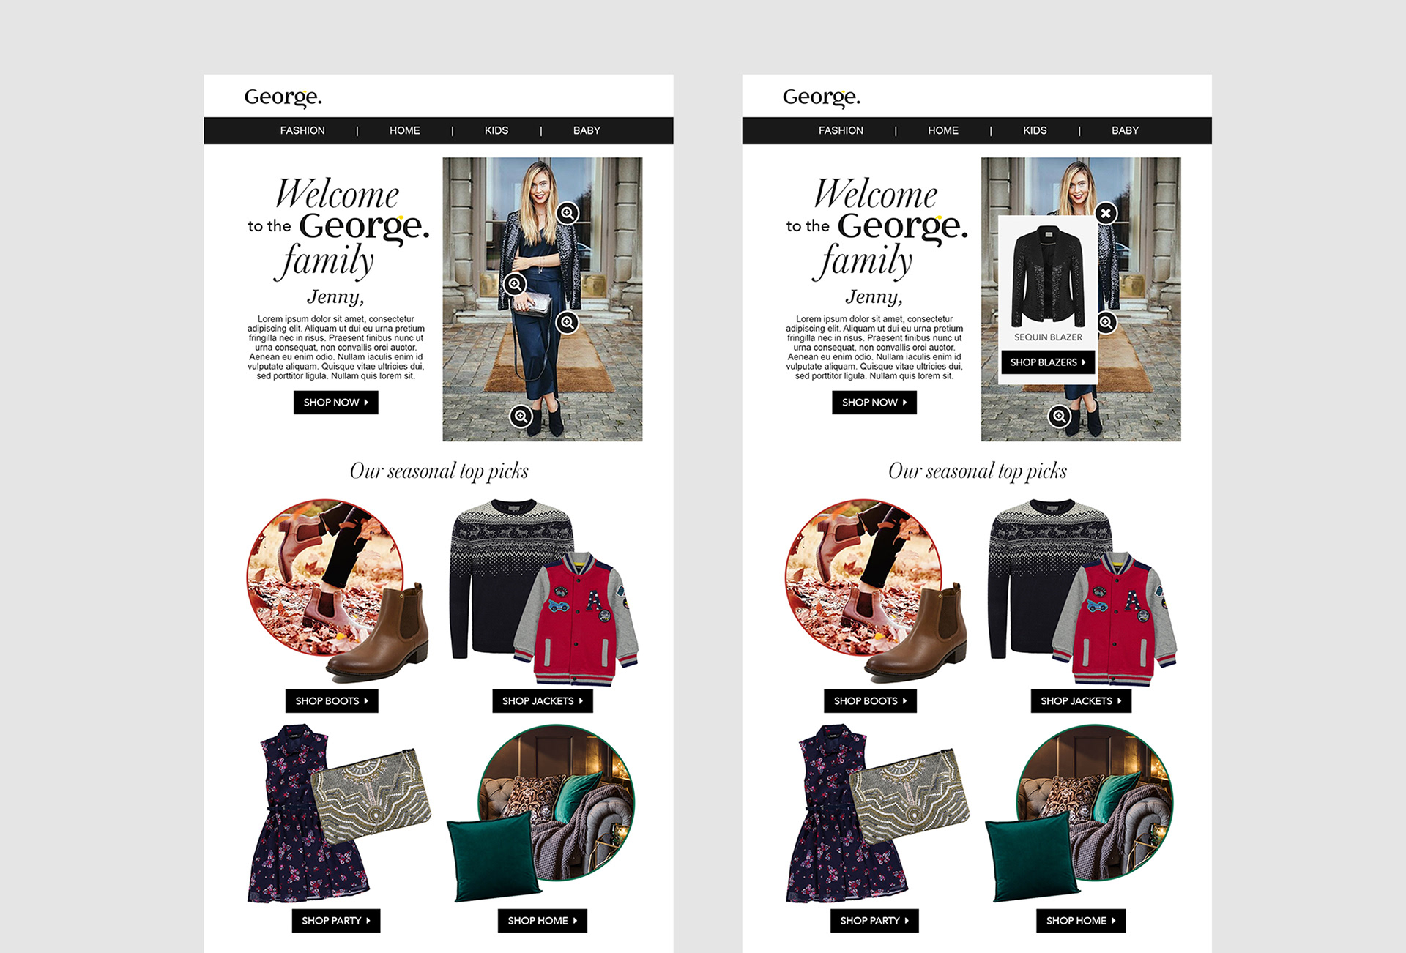Click the red varsity jacket image in right email
The height and width of the screenshot is (953, 1406).
pyautogui.click(x=1115, y=618)
